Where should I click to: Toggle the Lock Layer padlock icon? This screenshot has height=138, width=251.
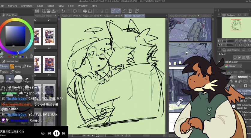(236, 81)
